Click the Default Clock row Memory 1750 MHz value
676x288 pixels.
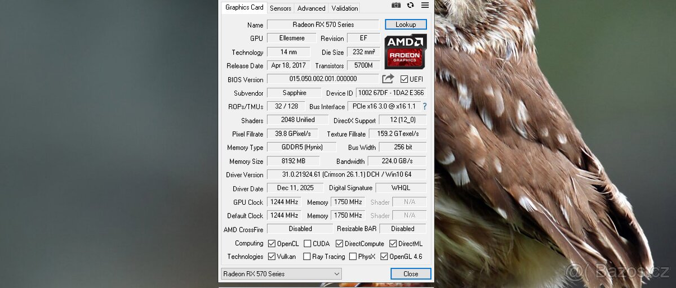tap(348, 215)
